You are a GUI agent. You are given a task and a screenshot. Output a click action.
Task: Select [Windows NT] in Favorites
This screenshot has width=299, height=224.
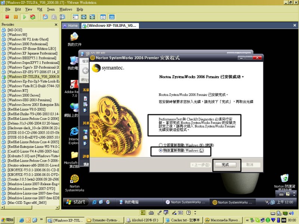click(x=18, y=91)
